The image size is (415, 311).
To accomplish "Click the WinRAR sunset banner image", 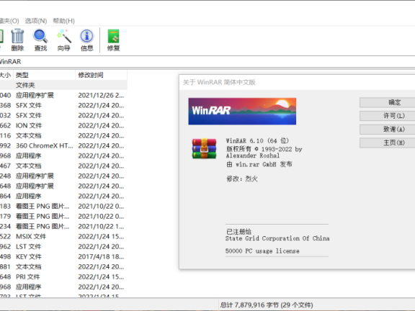I will (242, 112).
